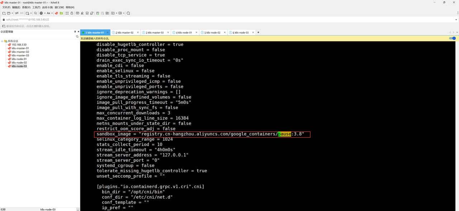Viewport: 459px width, 211px height.
Task: Click the pin button on the session manager panel
Action: tap(75, 32)
